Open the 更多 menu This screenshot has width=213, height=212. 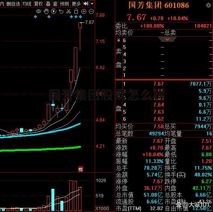tap(76, 4)
